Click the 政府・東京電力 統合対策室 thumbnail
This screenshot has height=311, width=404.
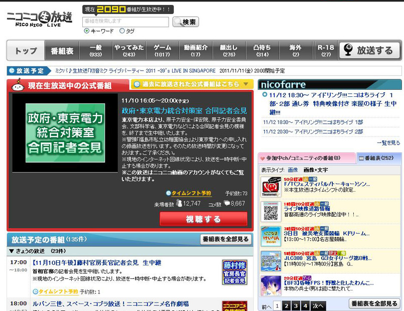[x=65, y=133]
